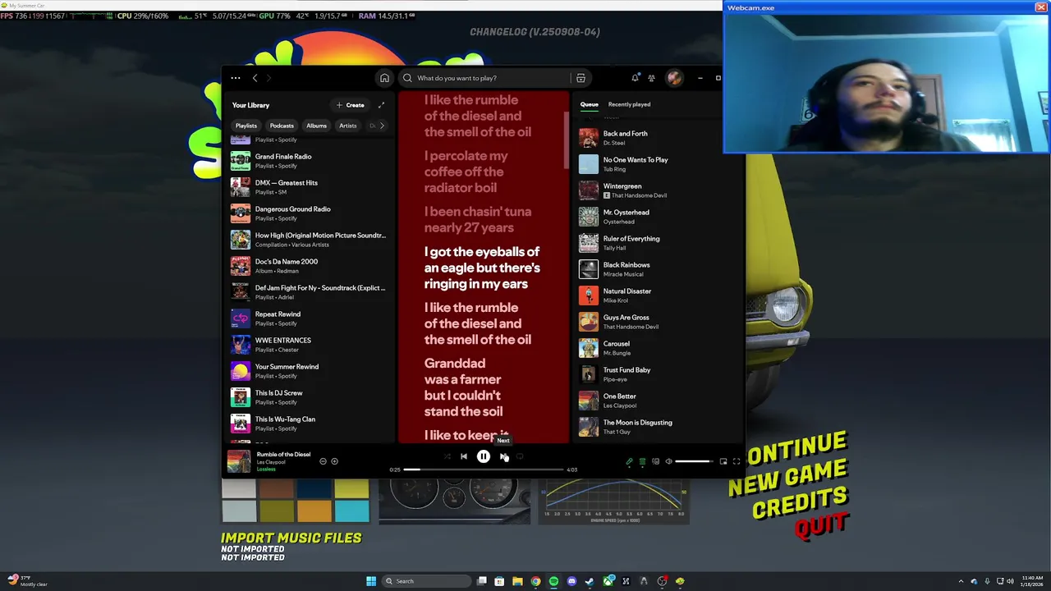Filter library by Podcasts
Image resolution: width=1051 pixels, height=591 pixels.
[282, 126]
